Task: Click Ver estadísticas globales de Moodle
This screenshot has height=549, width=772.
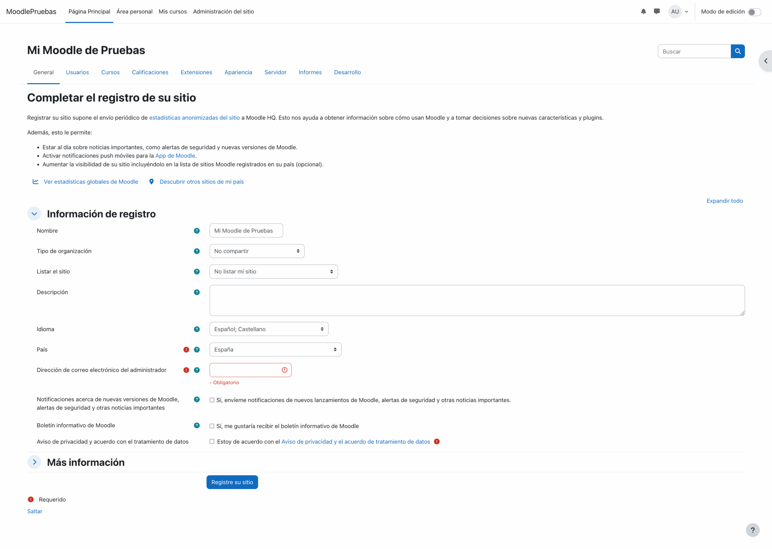Action: pyautogui.click(x=91, y=181)
